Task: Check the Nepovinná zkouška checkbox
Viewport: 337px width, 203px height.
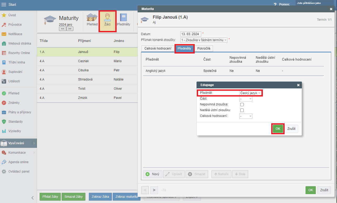Action: tap(242, 104)
